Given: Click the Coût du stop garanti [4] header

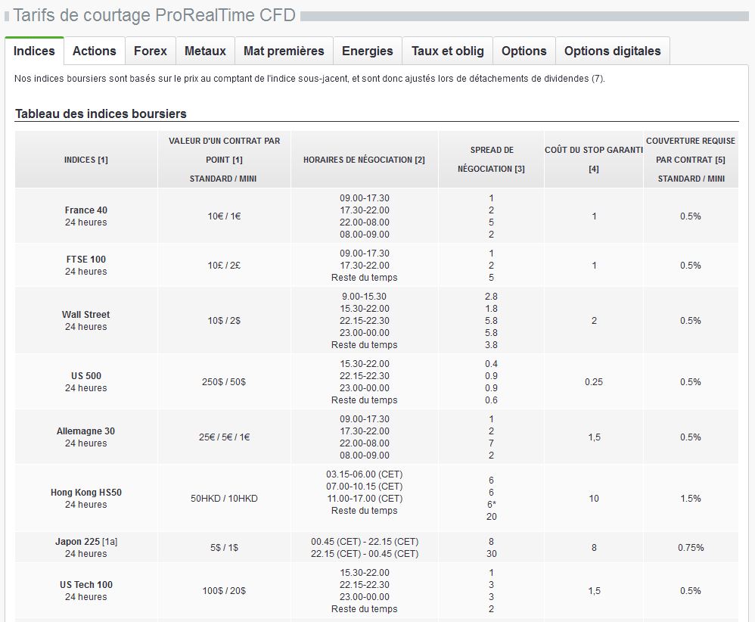Looking at the screenshot, I should click(594, 160).
